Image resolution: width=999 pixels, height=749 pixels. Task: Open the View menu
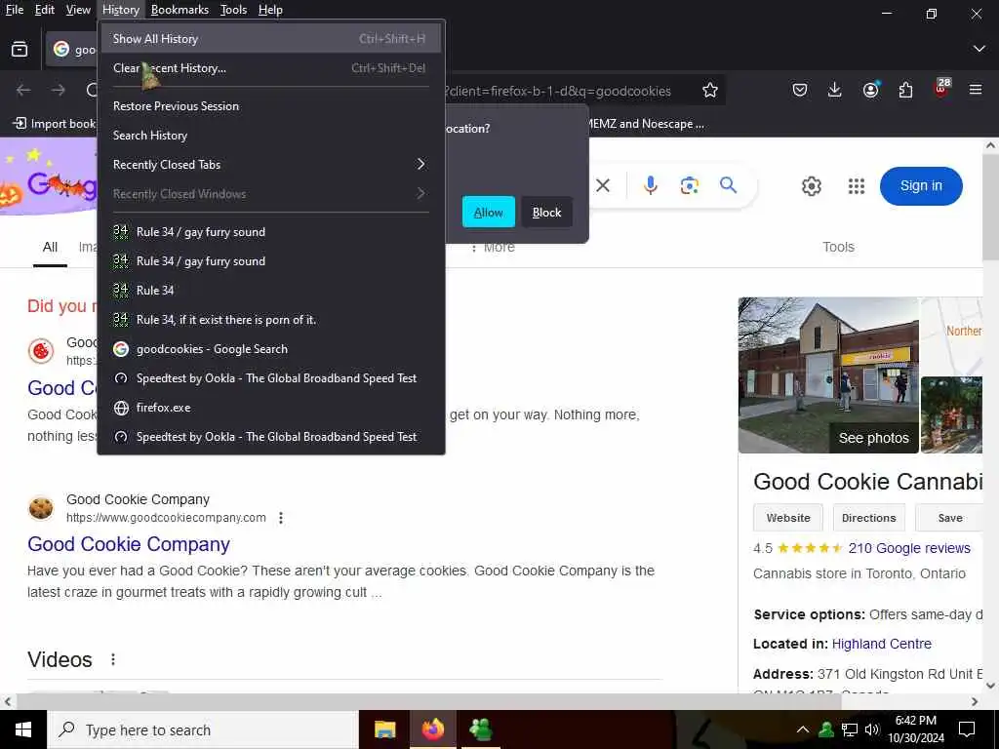78,10
